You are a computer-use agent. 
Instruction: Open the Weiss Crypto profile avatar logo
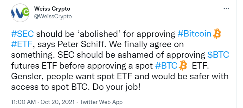click(x=20, y=13)
